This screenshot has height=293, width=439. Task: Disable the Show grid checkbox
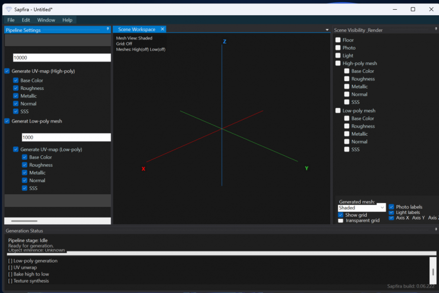point(341,215)
